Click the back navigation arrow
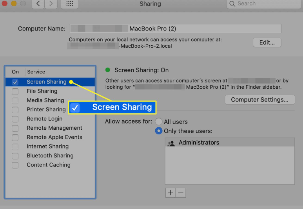Screen dimensions: 303x209 pos(38,4)
